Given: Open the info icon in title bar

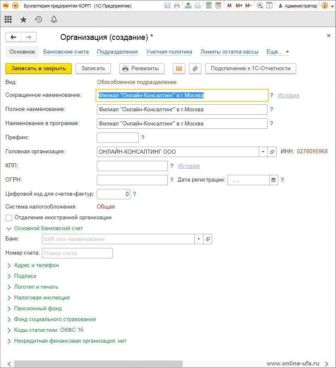Looking at the screenshot, I should point(325,5).
